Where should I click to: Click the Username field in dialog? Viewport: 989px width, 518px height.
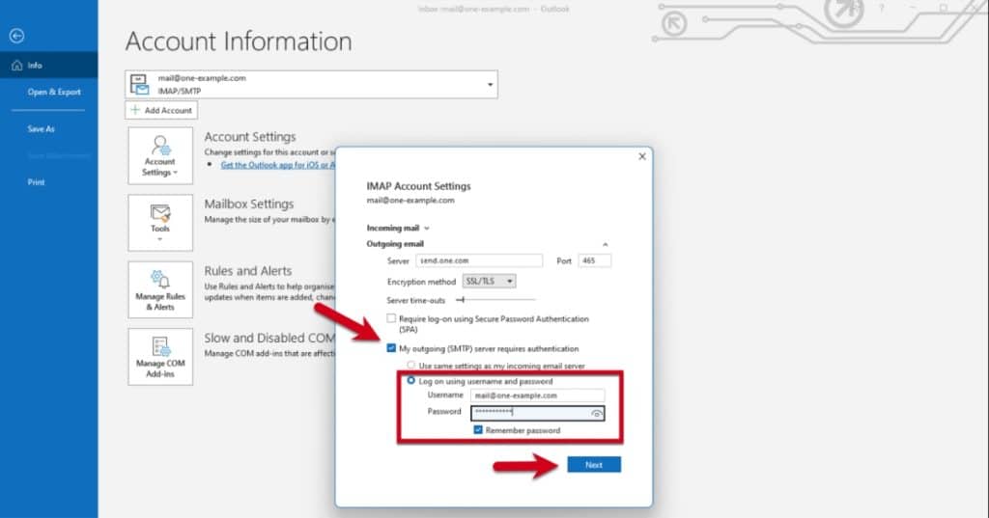pos(537,395)
